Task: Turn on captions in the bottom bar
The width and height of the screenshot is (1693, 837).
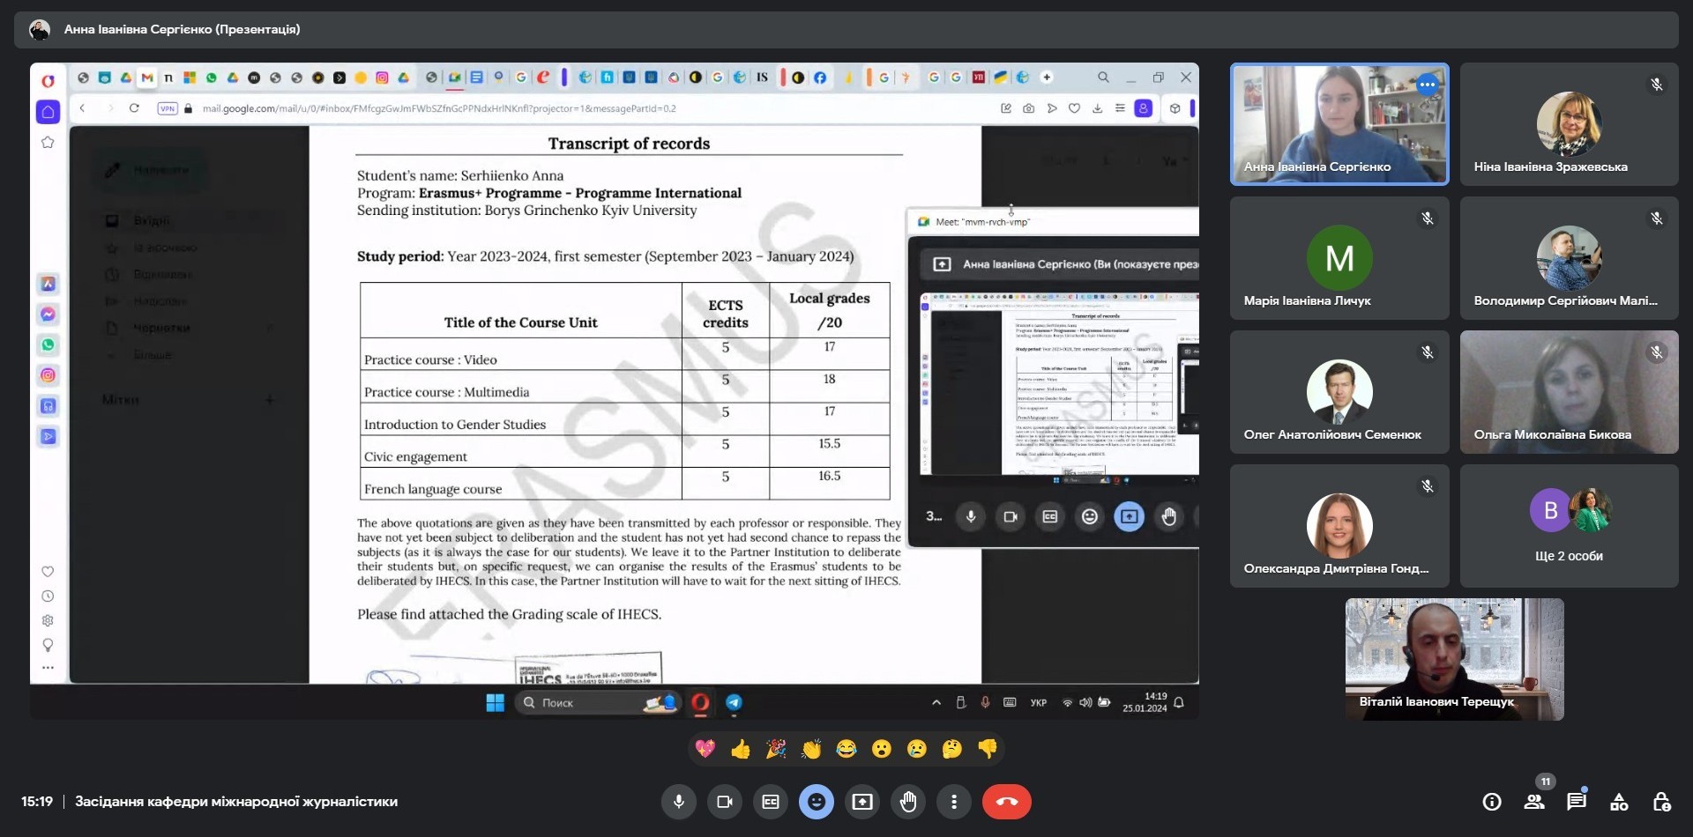Action: (x=771, y=802)
